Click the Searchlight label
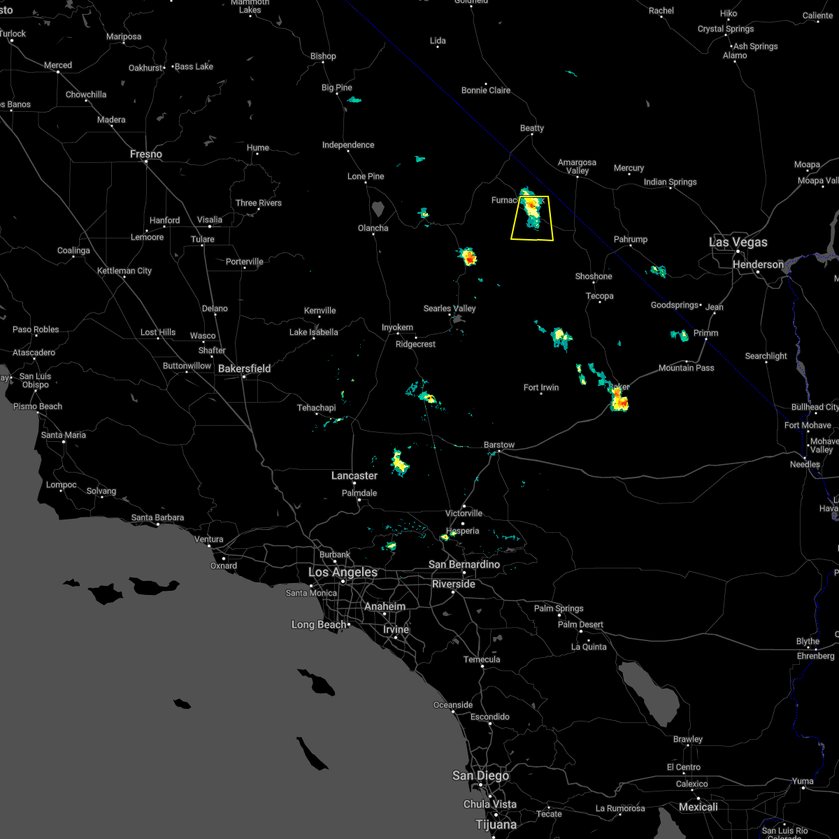 pos(766,356)
